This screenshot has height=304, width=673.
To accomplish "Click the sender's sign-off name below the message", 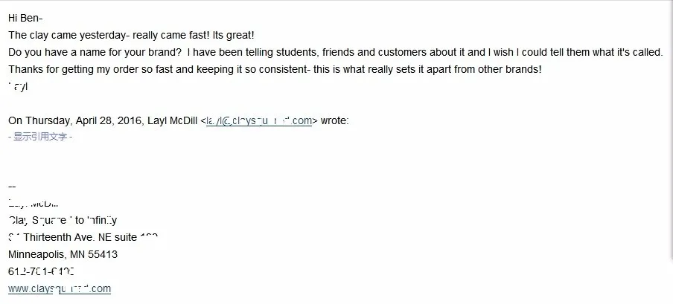I will click(18, 87).
